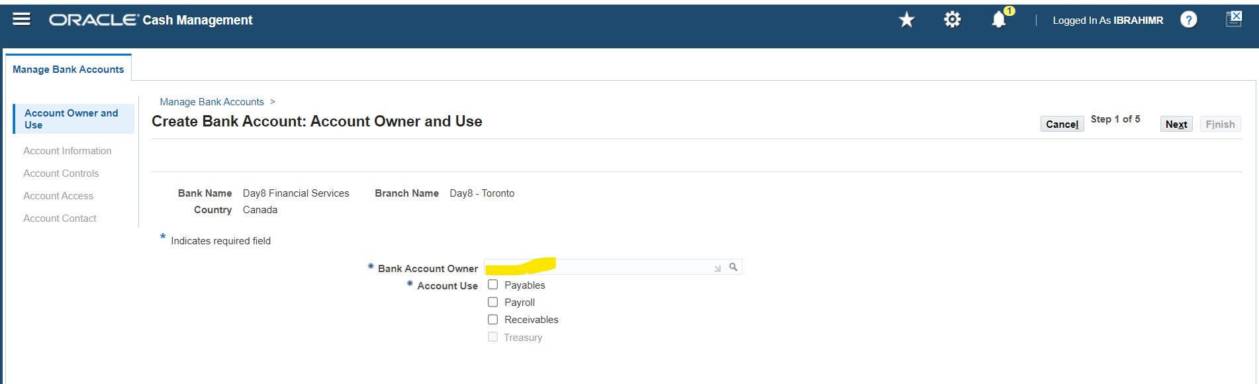Select the Manage Bank Accounts tab
Viewport: 1259px width, 384px height.
pyautogui.click(x=68, y=69)
